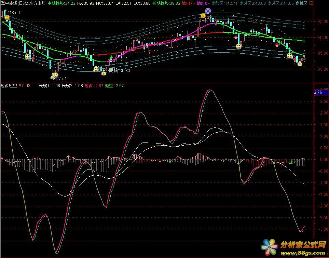Click the -3.00 indicator axis label

(323, 229)
